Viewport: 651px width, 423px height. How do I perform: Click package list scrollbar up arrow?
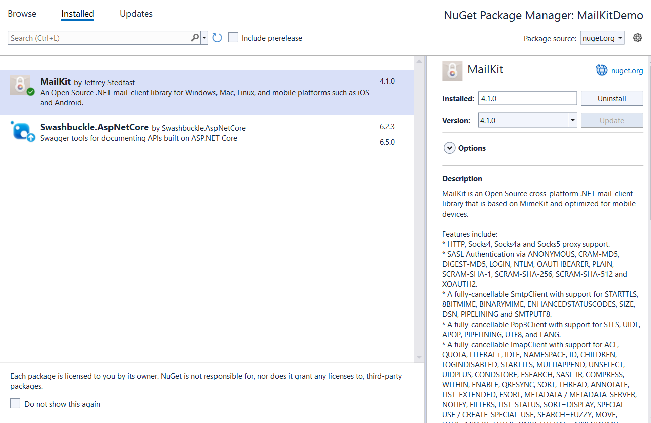tap(420, 61)
